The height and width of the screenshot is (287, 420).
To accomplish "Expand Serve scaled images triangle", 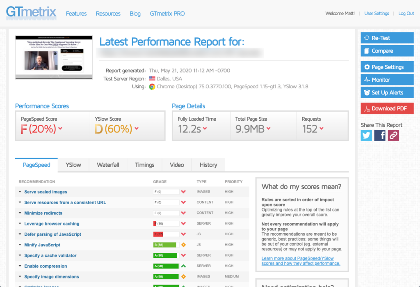I will point(20,191).
